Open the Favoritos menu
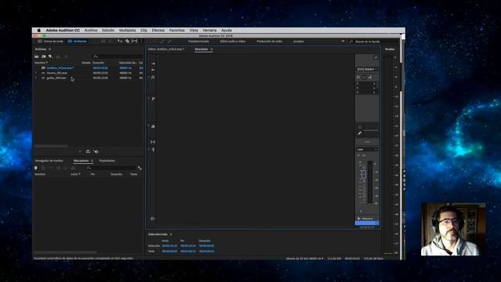The width and height of the screenshot is (501, 282). click(177, 31)
